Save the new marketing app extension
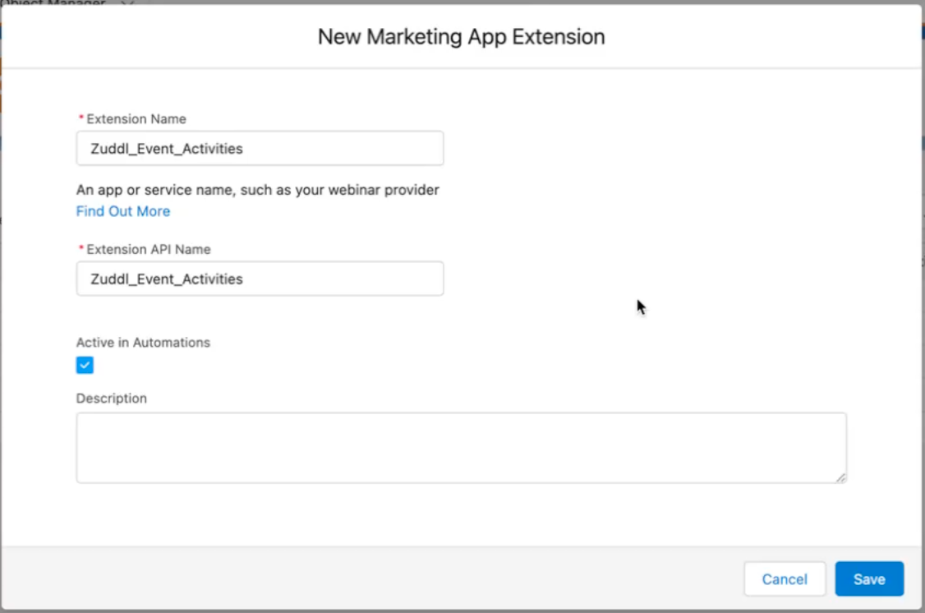 (x=869, y=578)
